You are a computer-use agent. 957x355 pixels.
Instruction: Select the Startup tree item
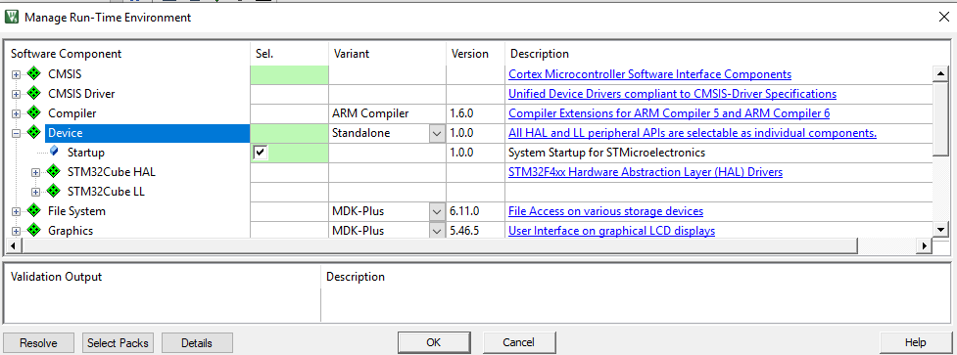coord(85,153)
